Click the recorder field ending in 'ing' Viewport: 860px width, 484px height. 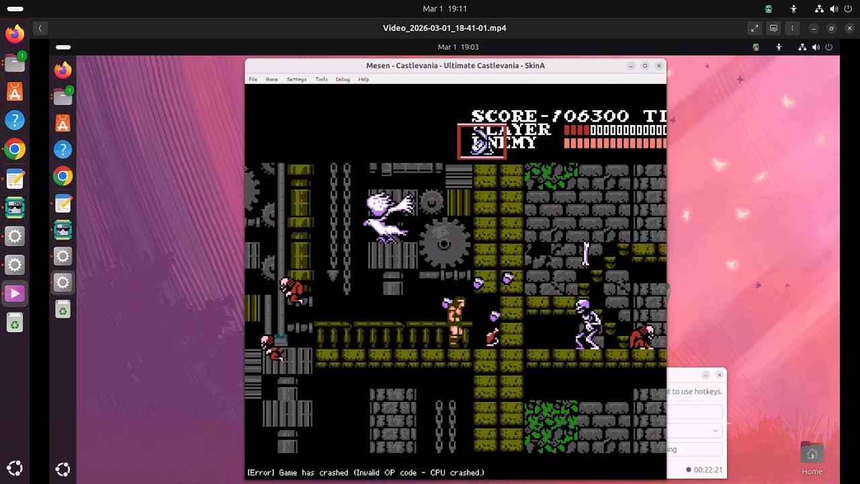(x=695, y=449)
